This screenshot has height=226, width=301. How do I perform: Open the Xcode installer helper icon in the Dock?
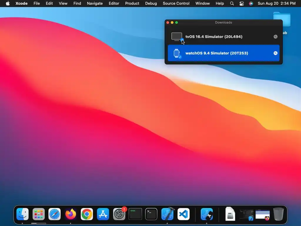click(x=207, y=214)
